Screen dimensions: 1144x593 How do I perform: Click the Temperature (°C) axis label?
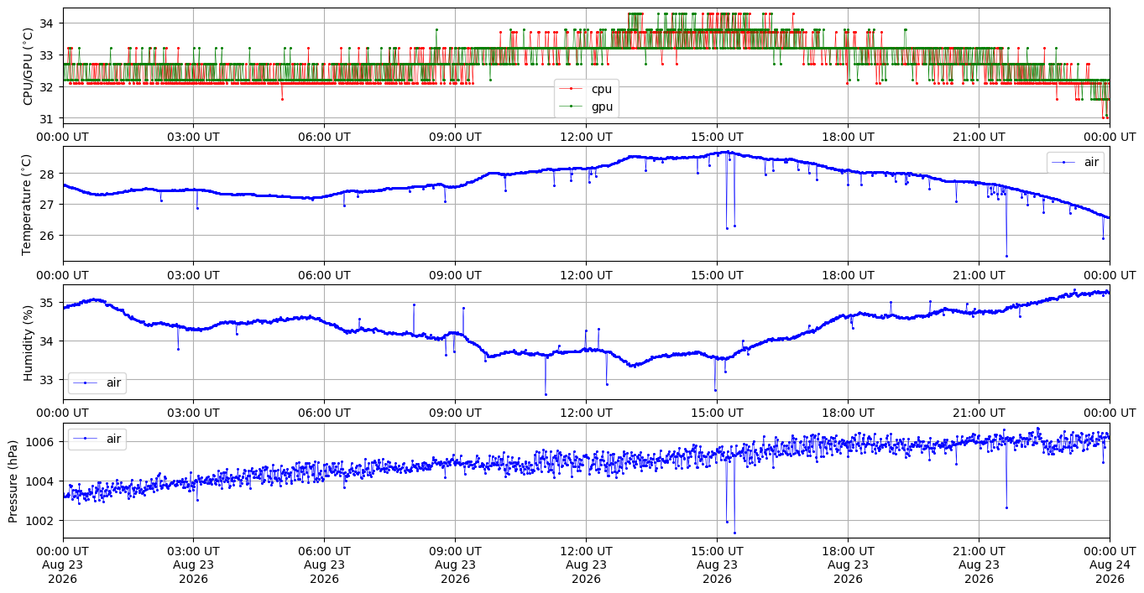point(28,204)
